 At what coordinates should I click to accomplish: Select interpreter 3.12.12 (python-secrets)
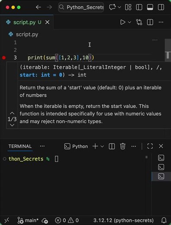pos(123,220)
